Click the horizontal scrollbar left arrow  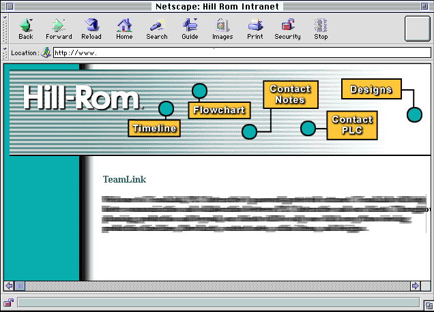[x=9, y=285]
